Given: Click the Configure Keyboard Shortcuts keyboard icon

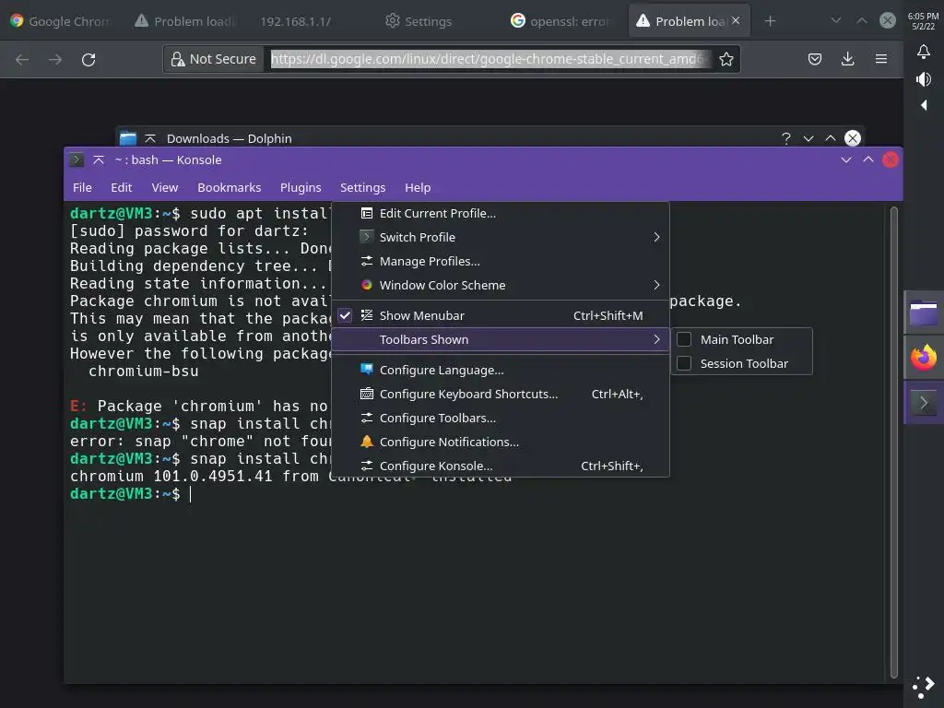Looking at the screenshot, I should tap(367, 394).
